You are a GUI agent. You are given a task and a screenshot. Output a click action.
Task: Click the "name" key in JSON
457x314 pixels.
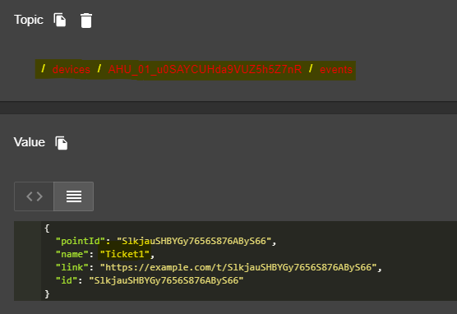(72, 254)
